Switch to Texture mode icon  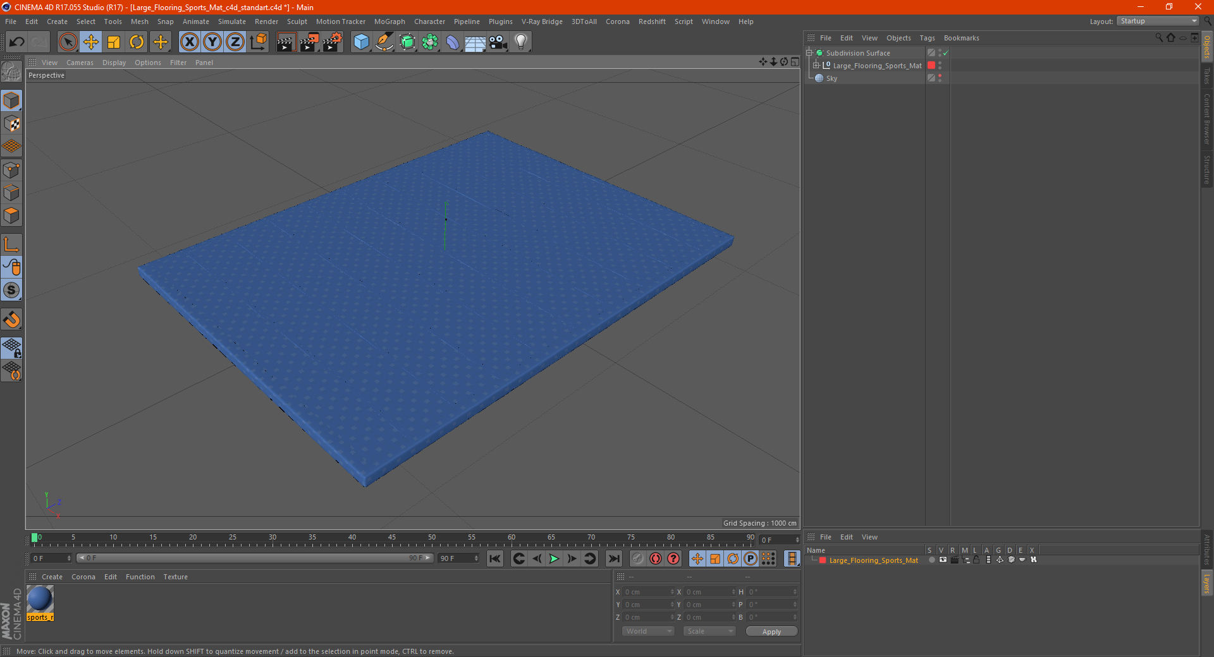11,124
